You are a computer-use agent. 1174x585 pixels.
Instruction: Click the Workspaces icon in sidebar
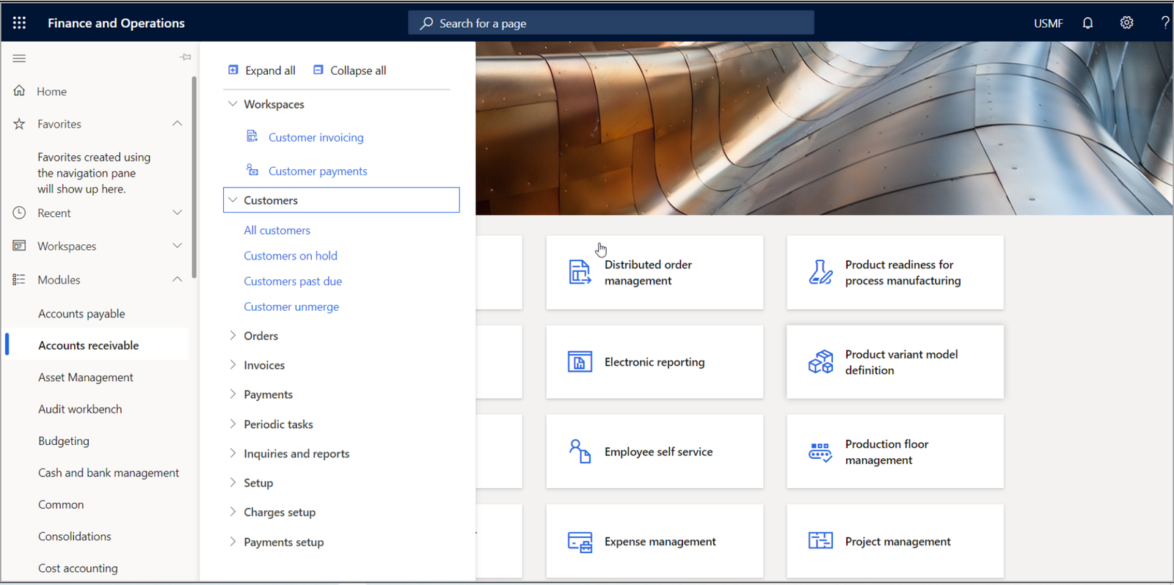19,246
